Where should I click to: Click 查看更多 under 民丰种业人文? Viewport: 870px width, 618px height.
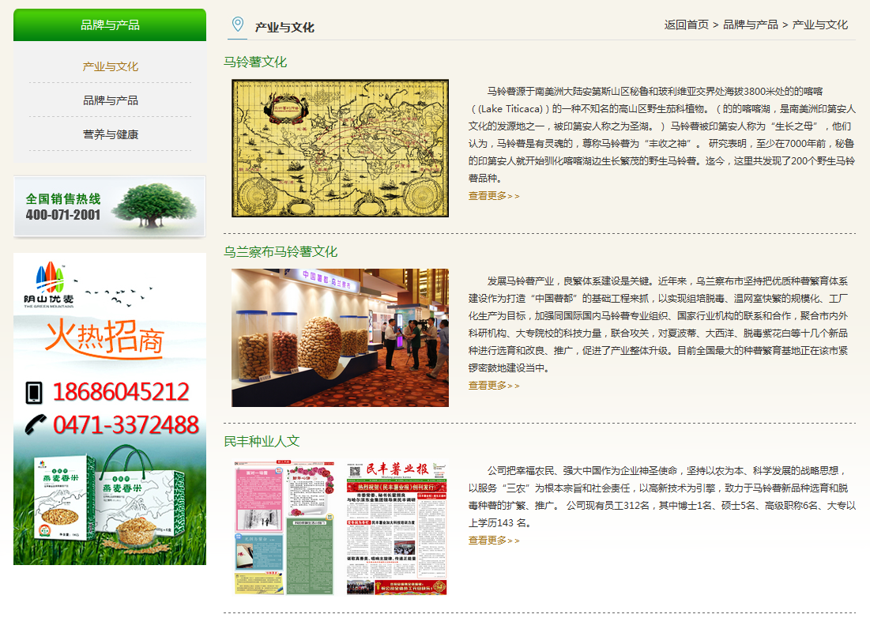coord(488,541)
